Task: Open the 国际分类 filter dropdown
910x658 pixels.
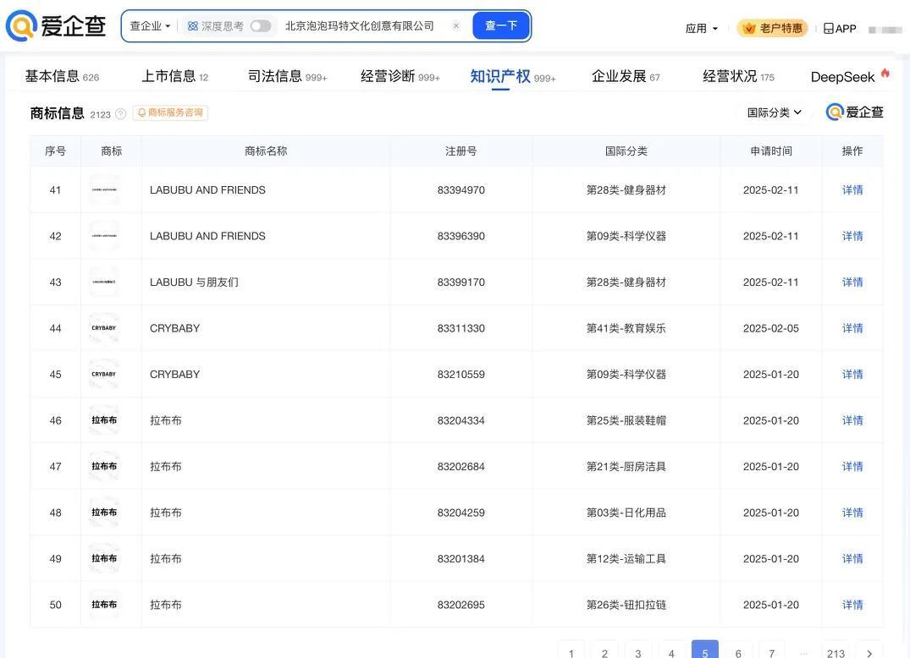Action: point(774,112)
